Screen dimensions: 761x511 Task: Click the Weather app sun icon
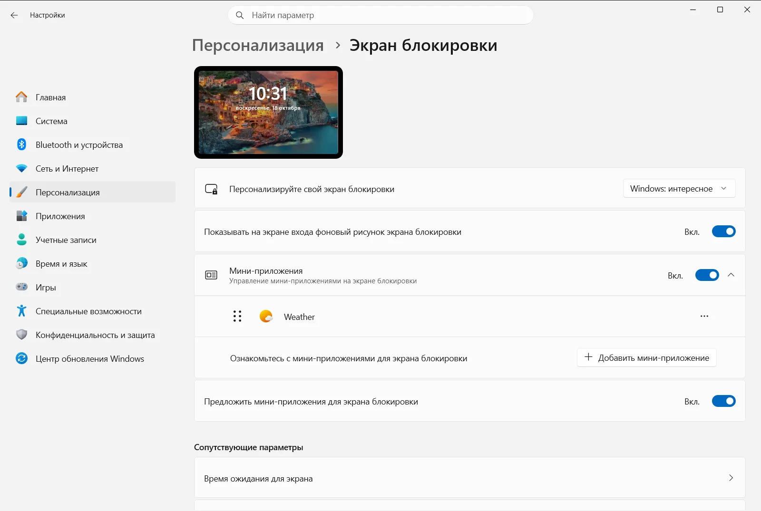[x=266, y=317]
